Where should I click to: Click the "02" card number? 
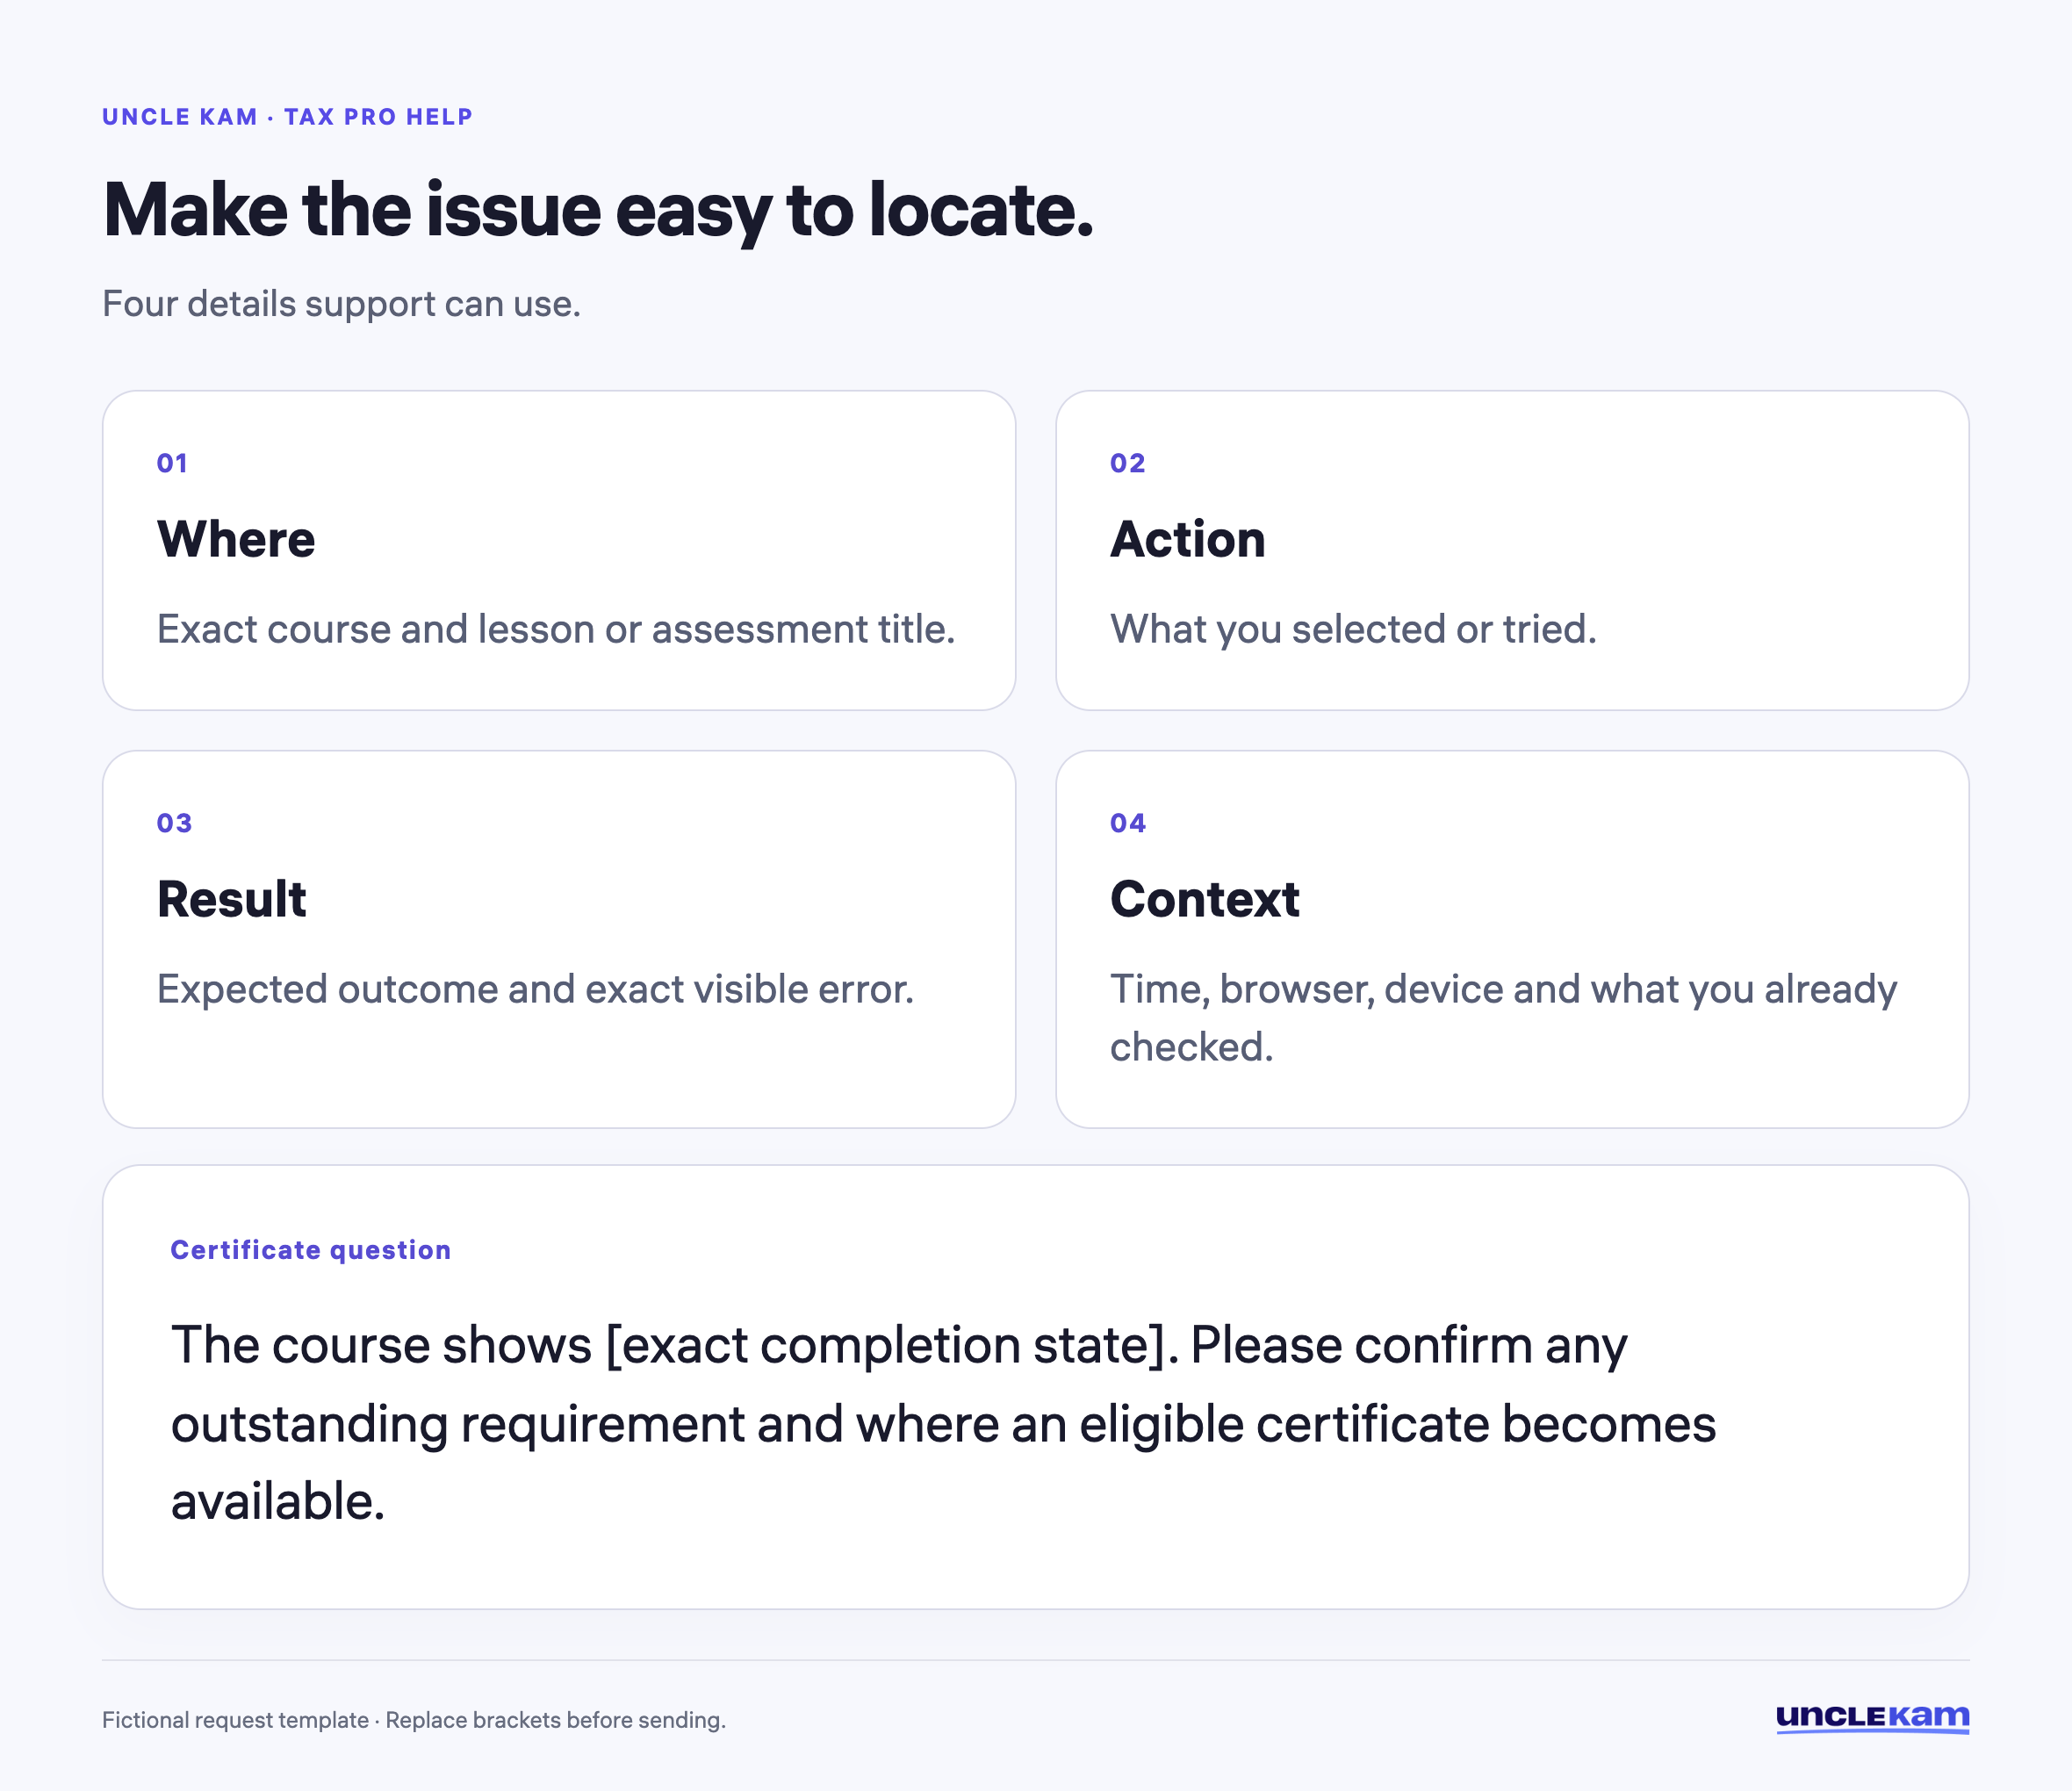pos(1127,463)
